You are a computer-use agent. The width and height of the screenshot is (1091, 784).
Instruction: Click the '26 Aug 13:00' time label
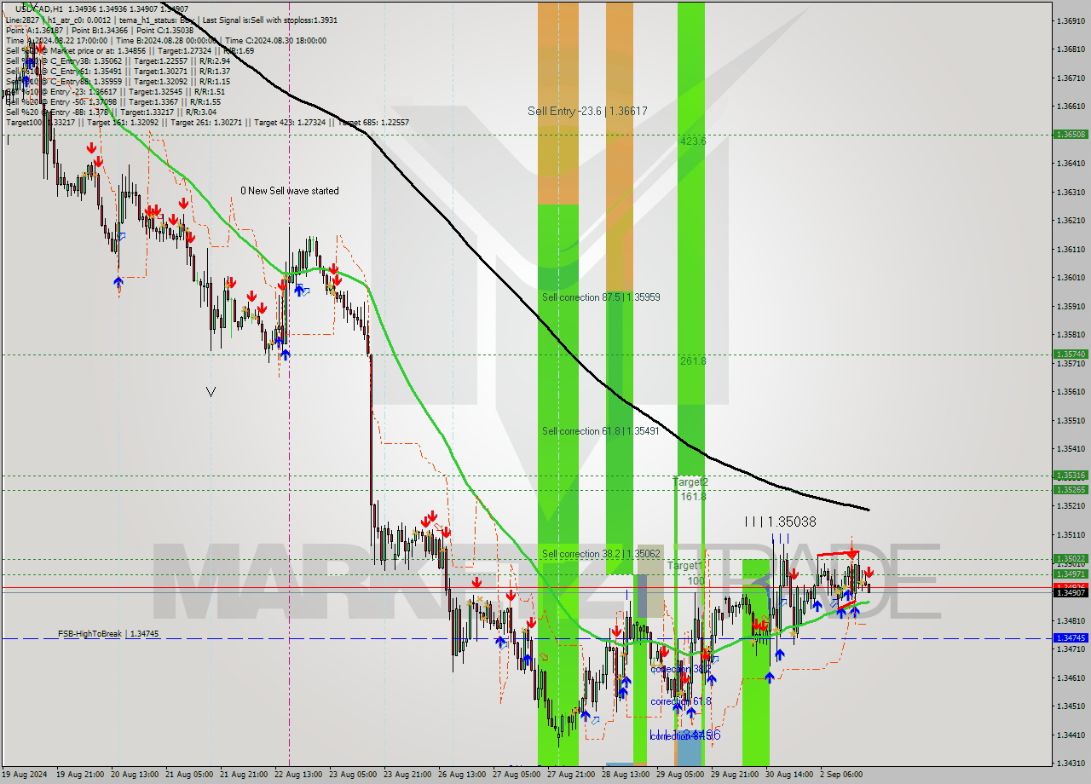[460, 775]
